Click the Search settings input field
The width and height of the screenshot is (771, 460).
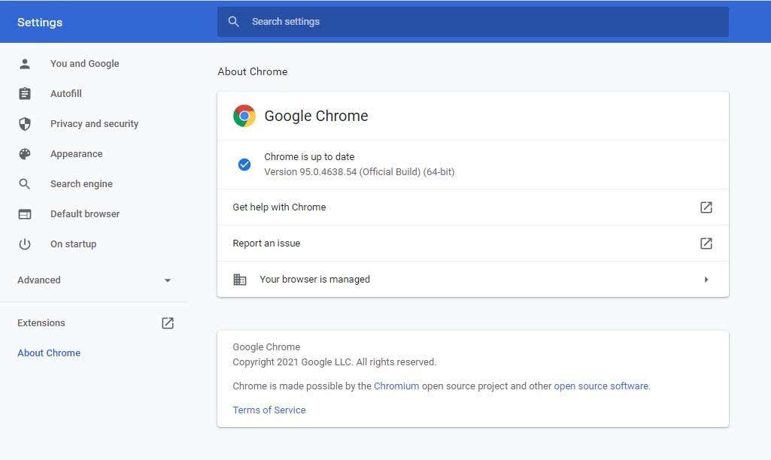(x=472, y=22)
